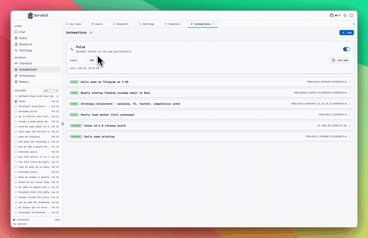Expand Check v0.2.0 release build reminder
Viewport: 368px width, 238px height.
(x=210, y=126)
